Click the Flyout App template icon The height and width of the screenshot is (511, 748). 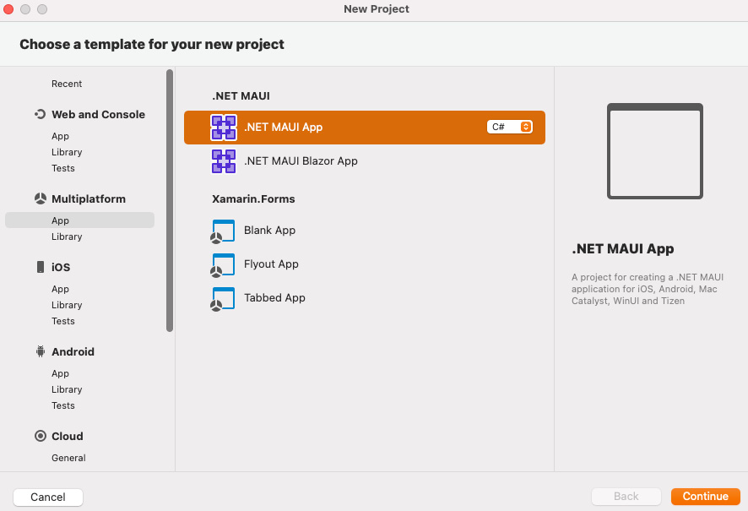tap(223, 265)
